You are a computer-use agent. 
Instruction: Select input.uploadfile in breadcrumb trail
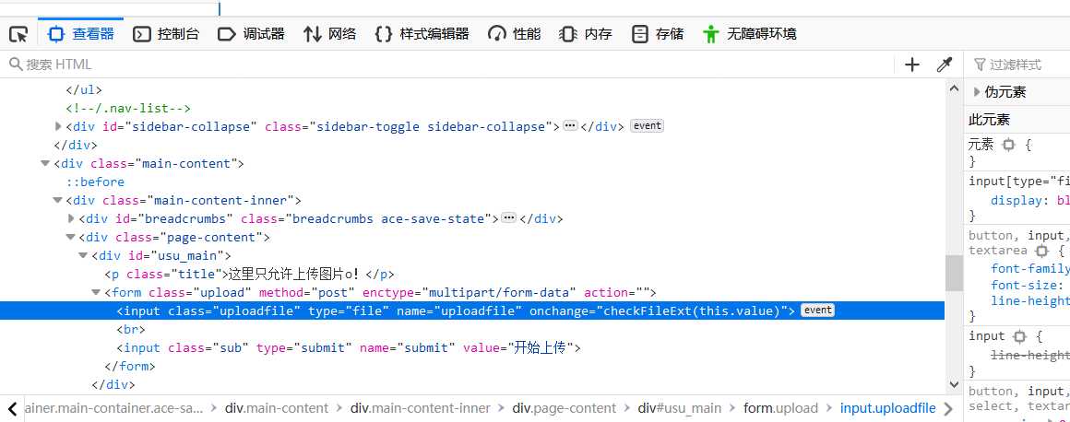(887, 408)
